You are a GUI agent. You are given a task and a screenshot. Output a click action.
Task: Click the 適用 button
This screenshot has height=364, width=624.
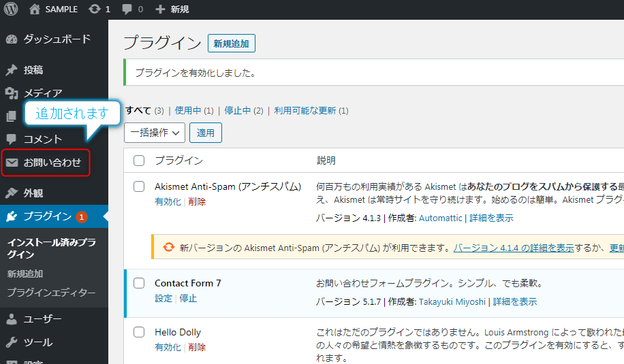coord(205,133)
